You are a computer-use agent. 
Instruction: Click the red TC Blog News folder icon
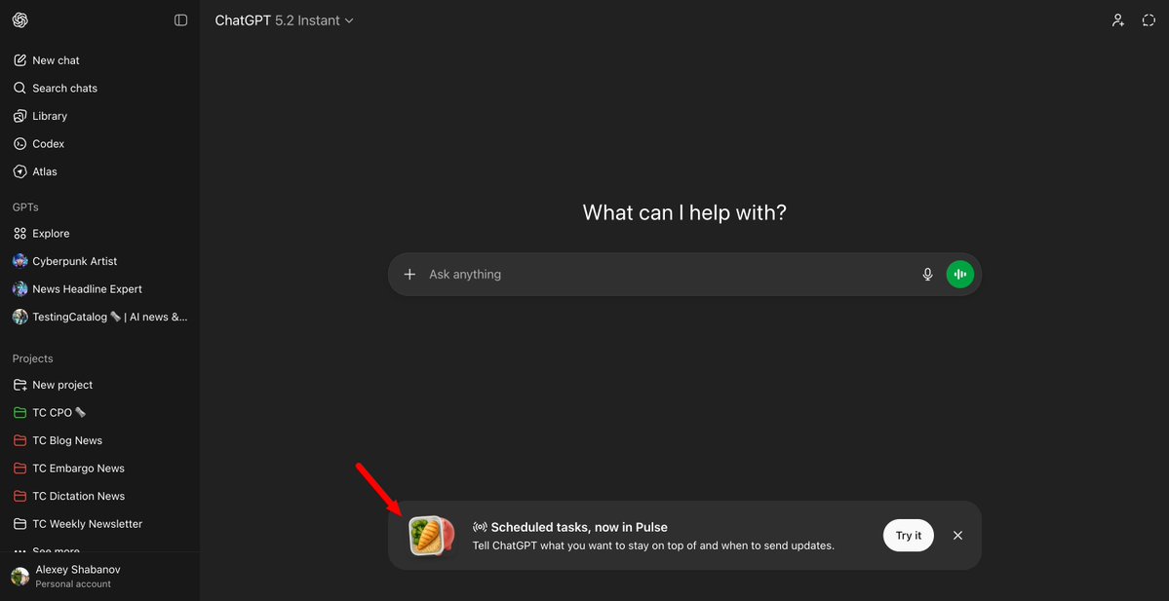[x=20, y=440]
